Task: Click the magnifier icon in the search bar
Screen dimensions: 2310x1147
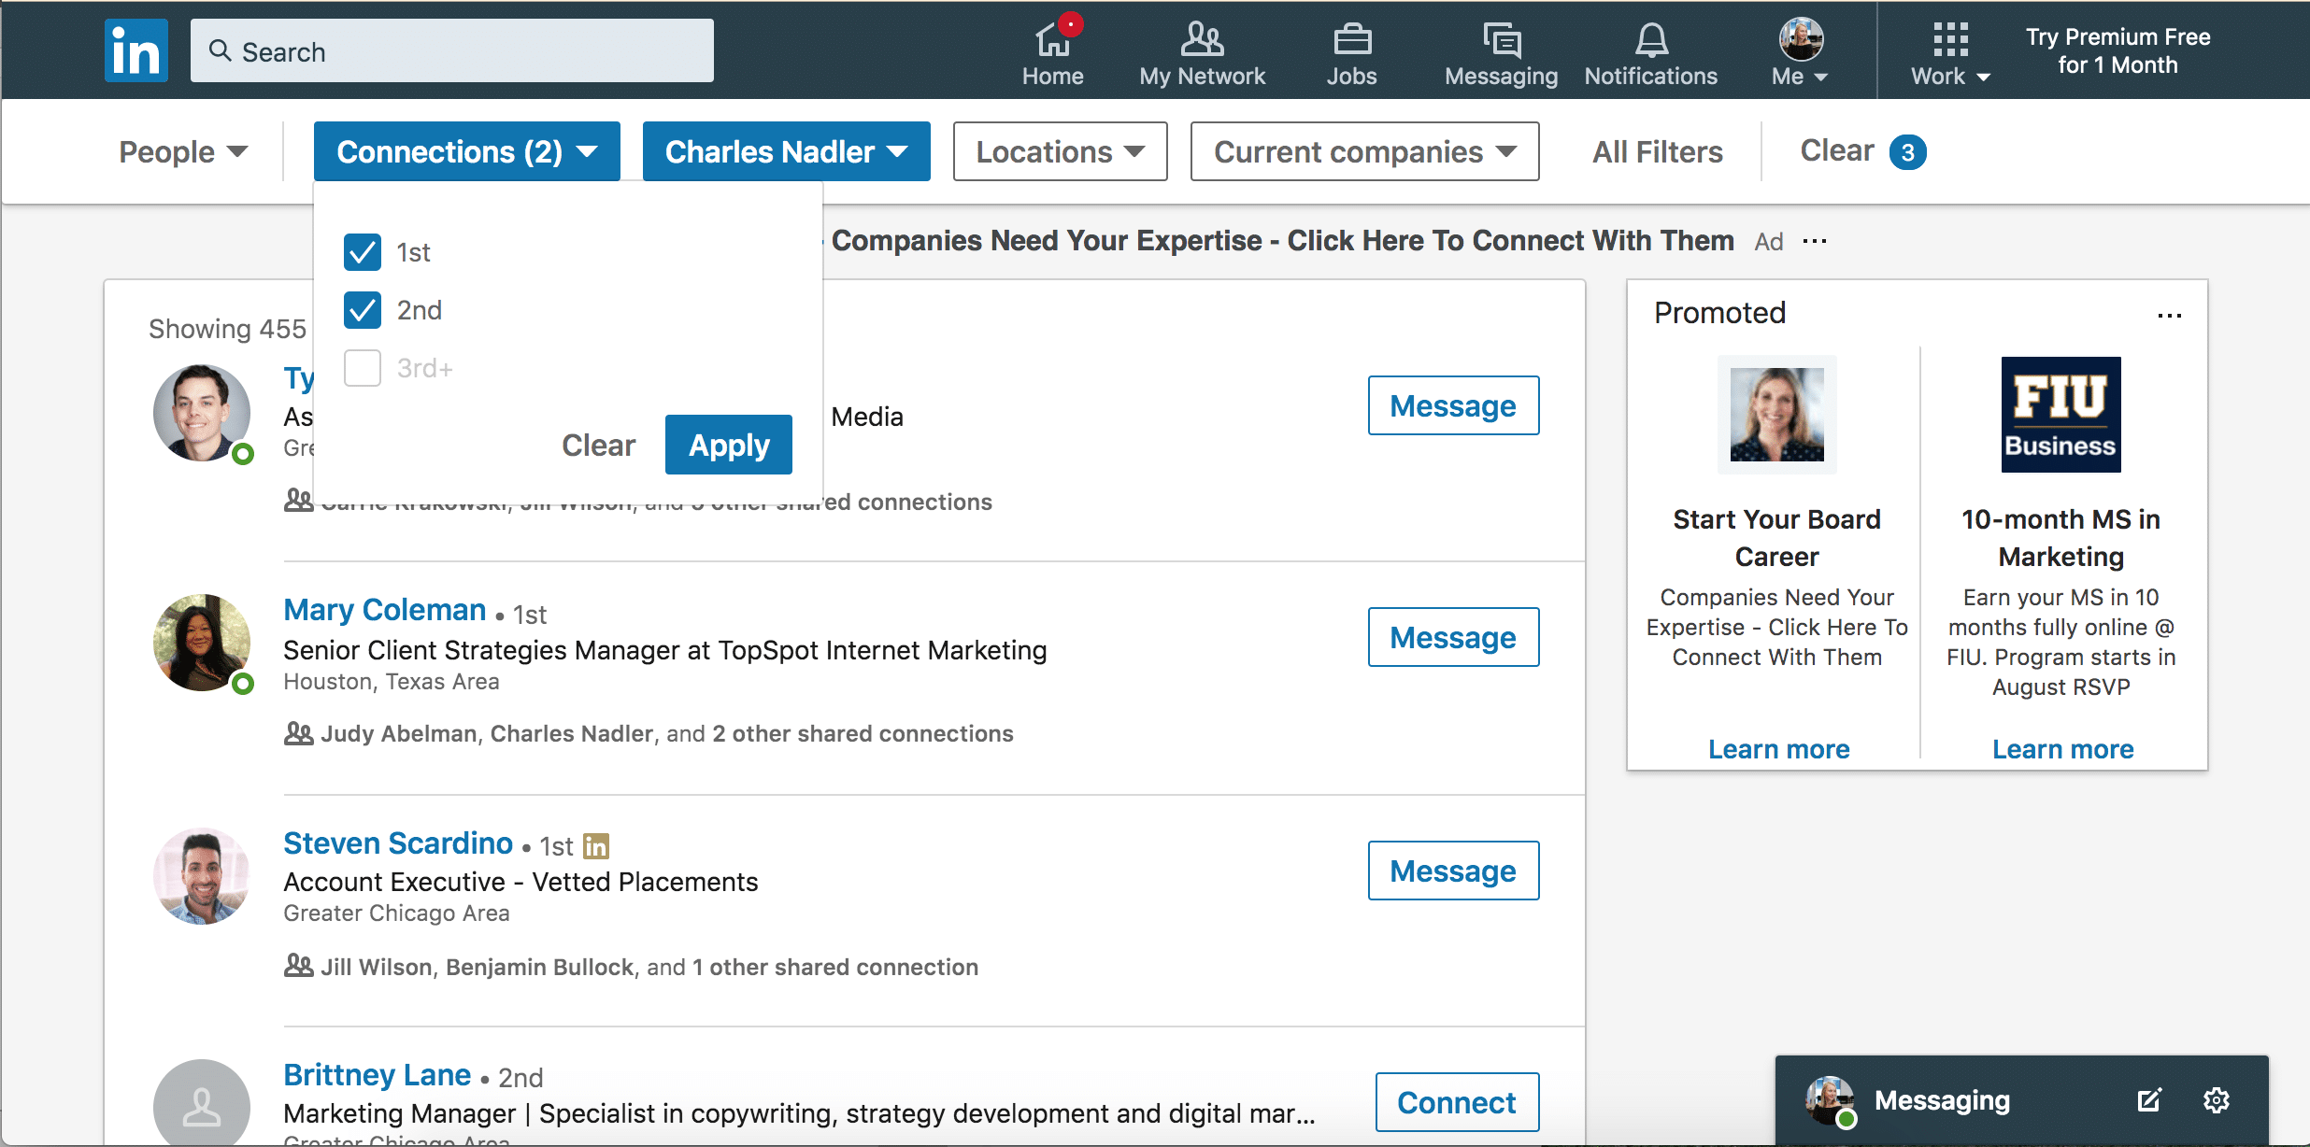Action: [x=220, y=50]
